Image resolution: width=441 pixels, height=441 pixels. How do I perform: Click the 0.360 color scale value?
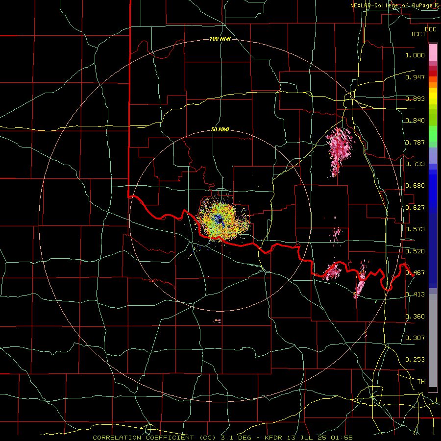[415, 317]
